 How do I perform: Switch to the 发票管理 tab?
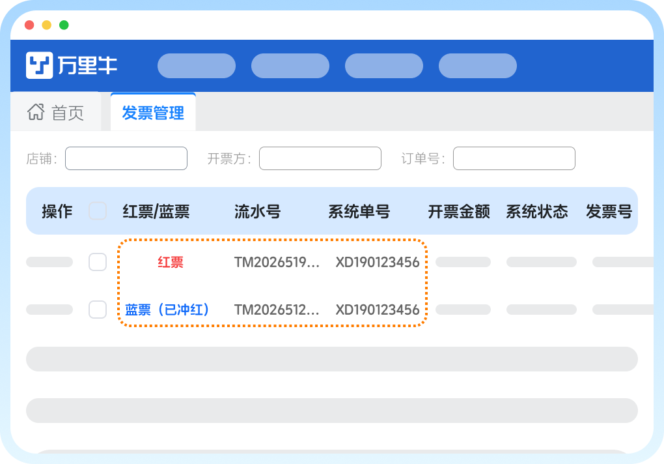click(x=153, y=113)
